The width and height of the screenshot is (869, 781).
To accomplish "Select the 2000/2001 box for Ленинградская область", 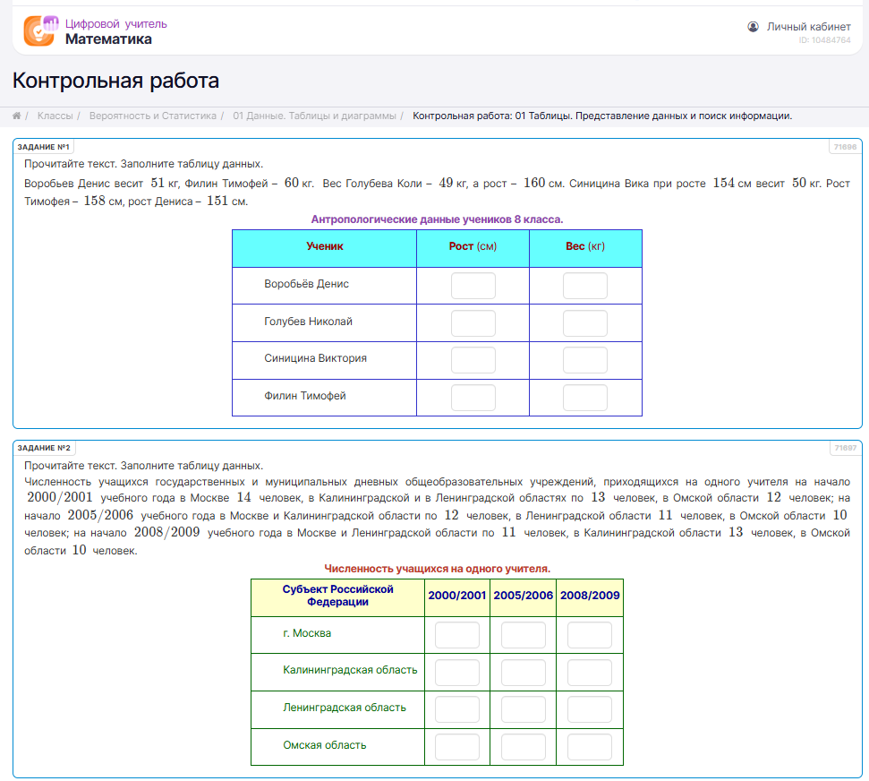I will click(457, 709).
